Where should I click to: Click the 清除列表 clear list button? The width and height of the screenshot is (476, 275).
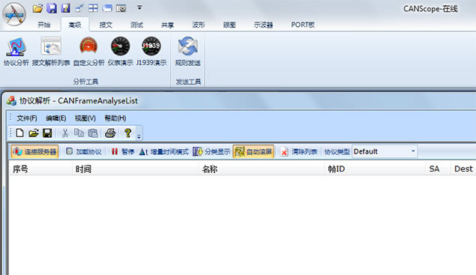pos(298,151)
